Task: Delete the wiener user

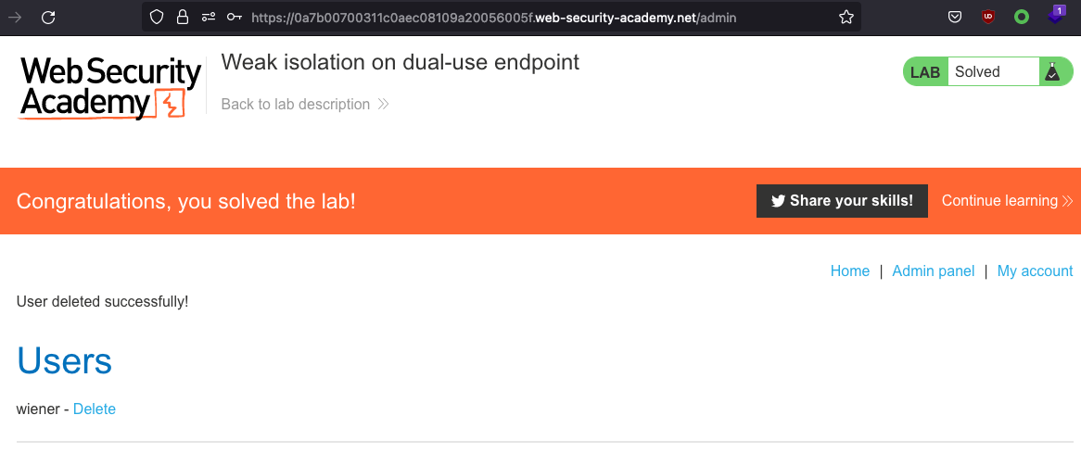Action: pyautogui.click(x=95, y=409)
